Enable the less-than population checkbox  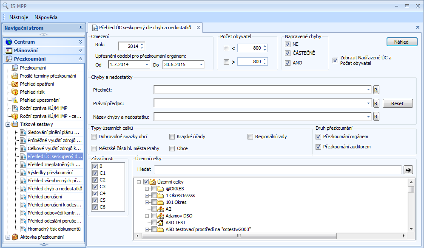pyautogui.click(x=226, y=48)
